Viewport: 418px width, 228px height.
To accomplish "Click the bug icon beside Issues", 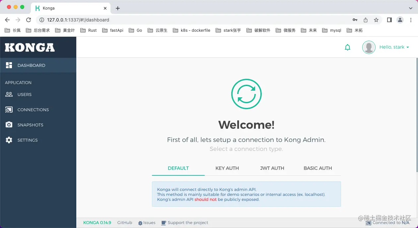I will click(x=140, y=223).
